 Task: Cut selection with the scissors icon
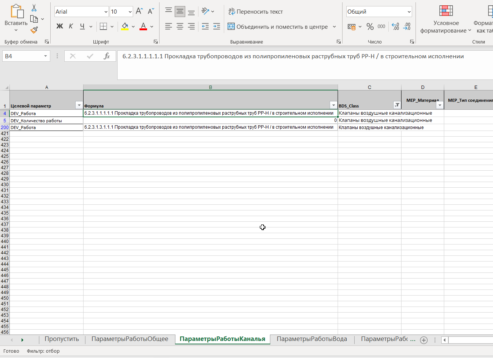[34, 8]
